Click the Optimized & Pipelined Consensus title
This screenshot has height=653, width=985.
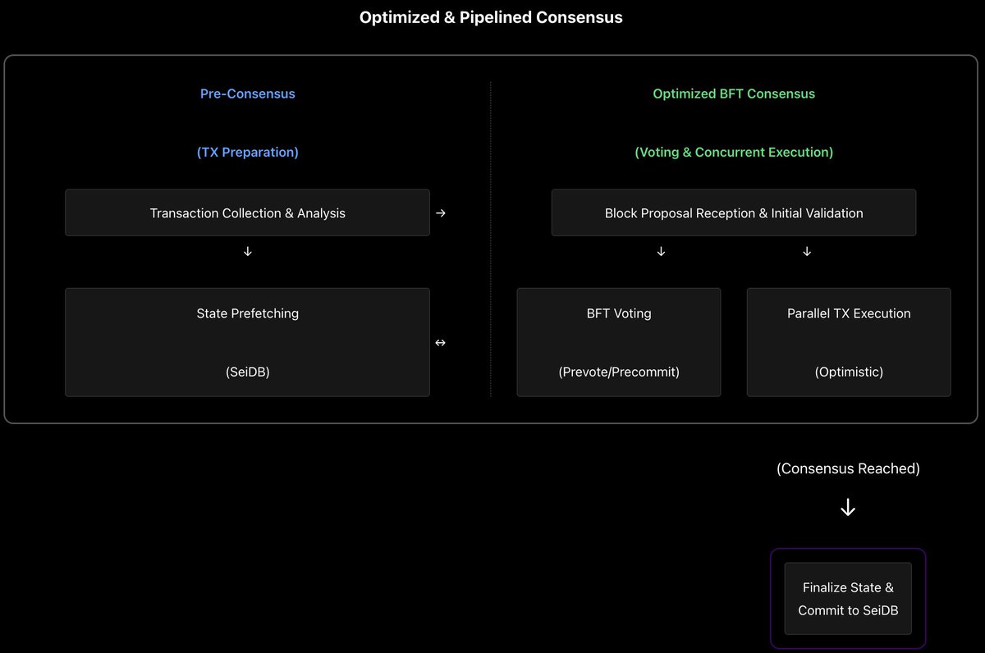(x=491, y=17)
